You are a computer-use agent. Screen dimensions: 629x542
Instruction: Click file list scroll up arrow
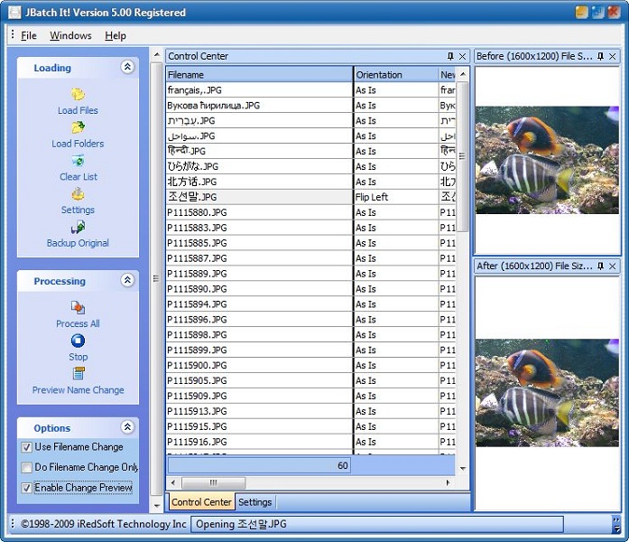[x=463, y=74]
